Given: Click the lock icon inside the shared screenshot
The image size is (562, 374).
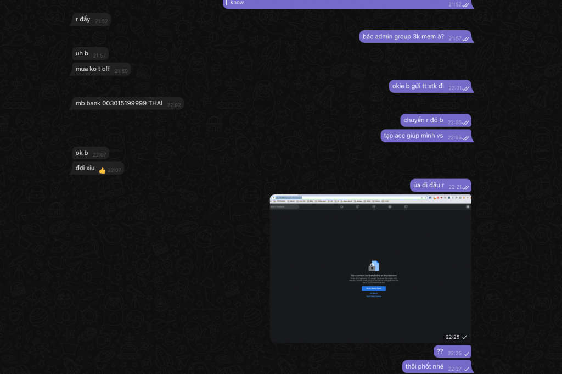Looking at the screenshot, I should point(374,265).
